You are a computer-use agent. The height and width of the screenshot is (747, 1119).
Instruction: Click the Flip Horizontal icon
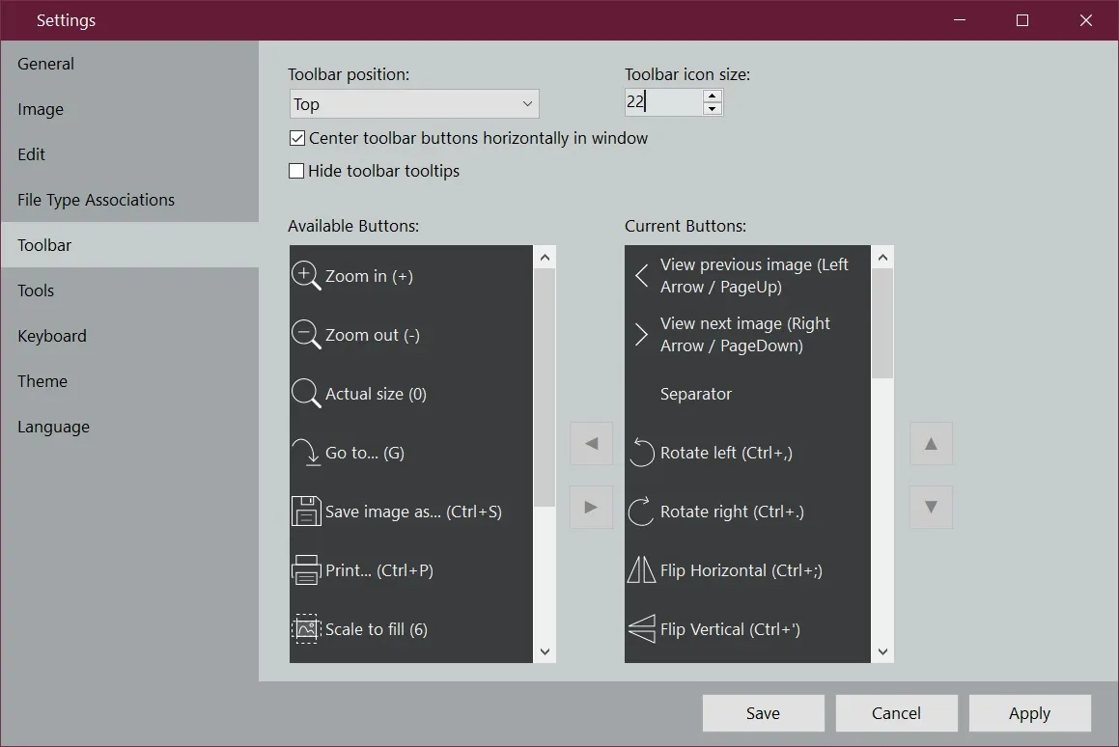(642, 570)
